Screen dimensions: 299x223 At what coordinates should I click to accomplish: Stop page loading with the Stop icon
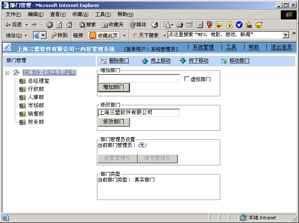click(x=49, y=25)
